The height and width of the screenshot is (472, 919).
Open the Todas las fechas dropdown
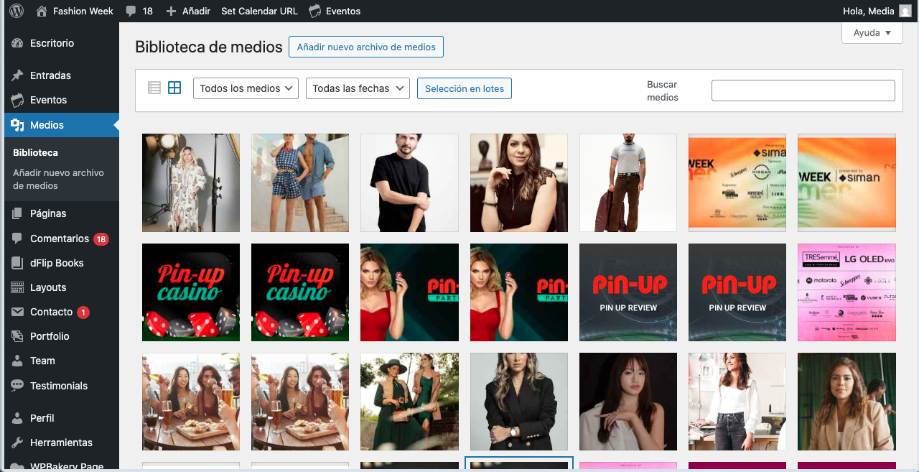pos(358,88)
